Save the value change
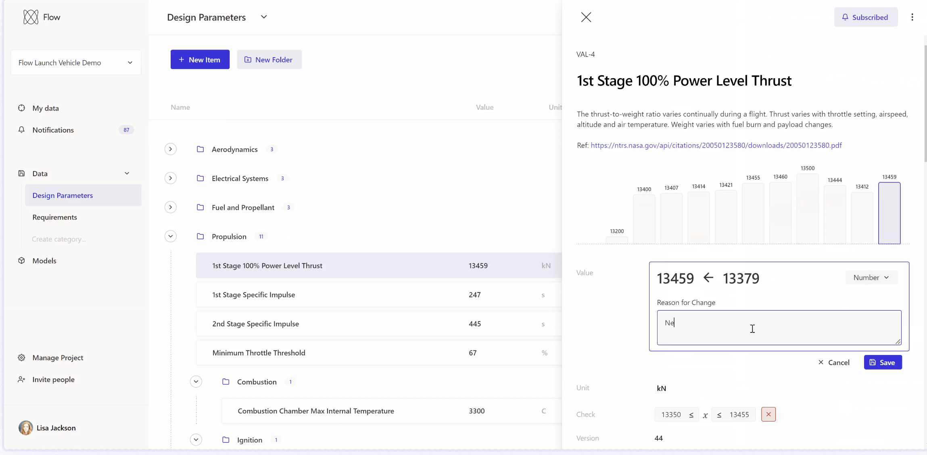This screenshot has height=455, width=927. [883, 362]
